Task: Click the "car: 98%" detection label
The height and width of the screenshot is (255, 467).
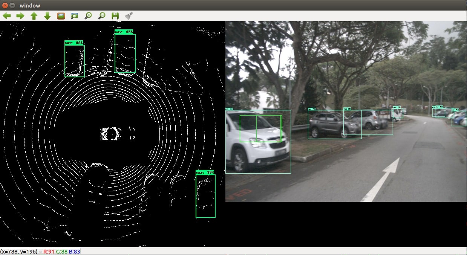Action: 74,43
